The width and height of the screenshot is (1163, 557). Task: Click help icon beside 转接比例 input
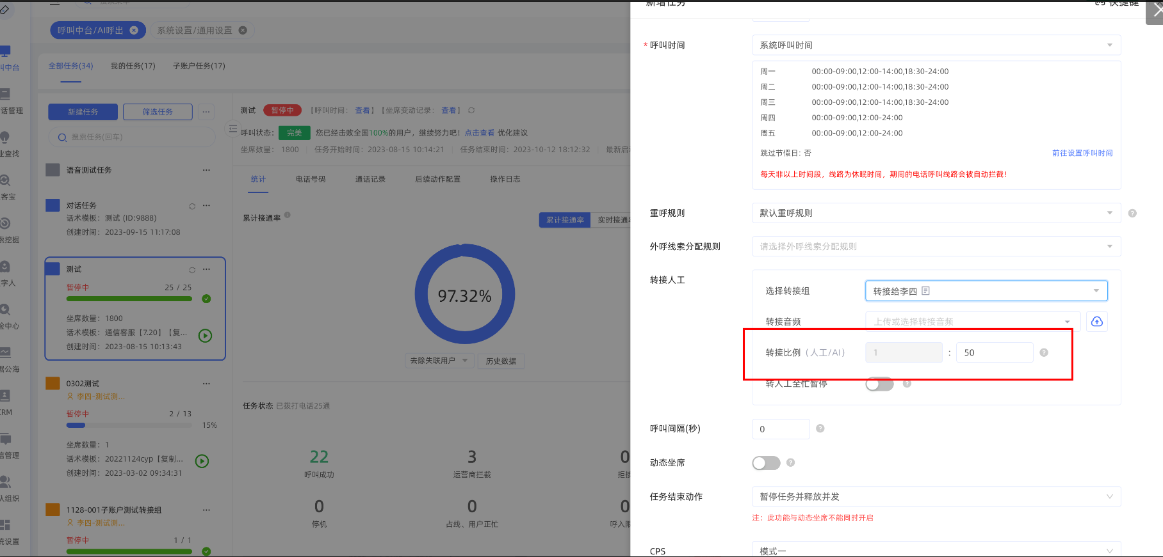pos(1044,353)
